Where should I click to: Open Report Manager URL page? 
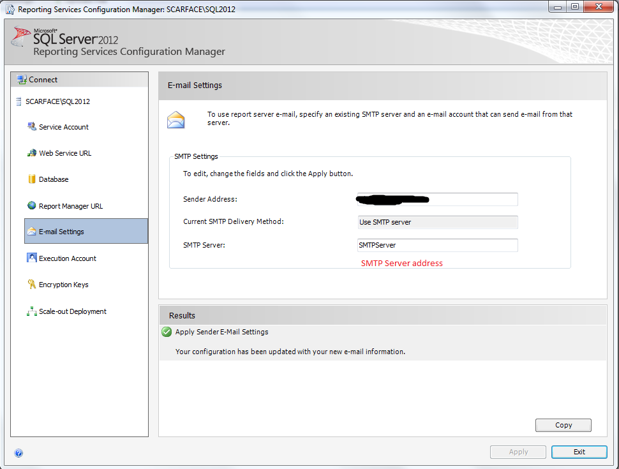tap(71, 206)
